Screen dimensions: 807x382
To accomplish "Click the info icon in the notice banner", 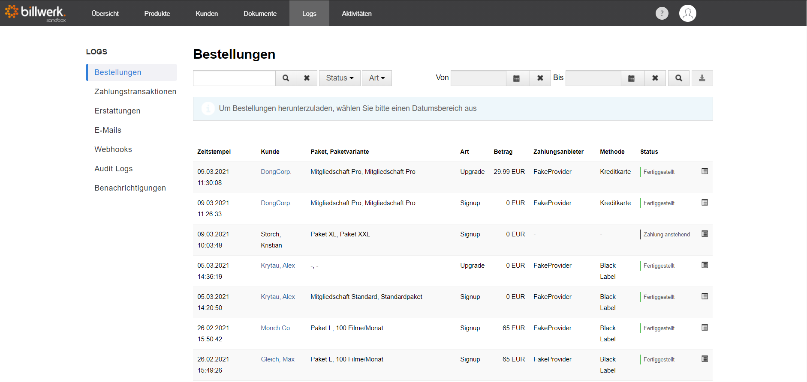I will [x=208, y=108].
